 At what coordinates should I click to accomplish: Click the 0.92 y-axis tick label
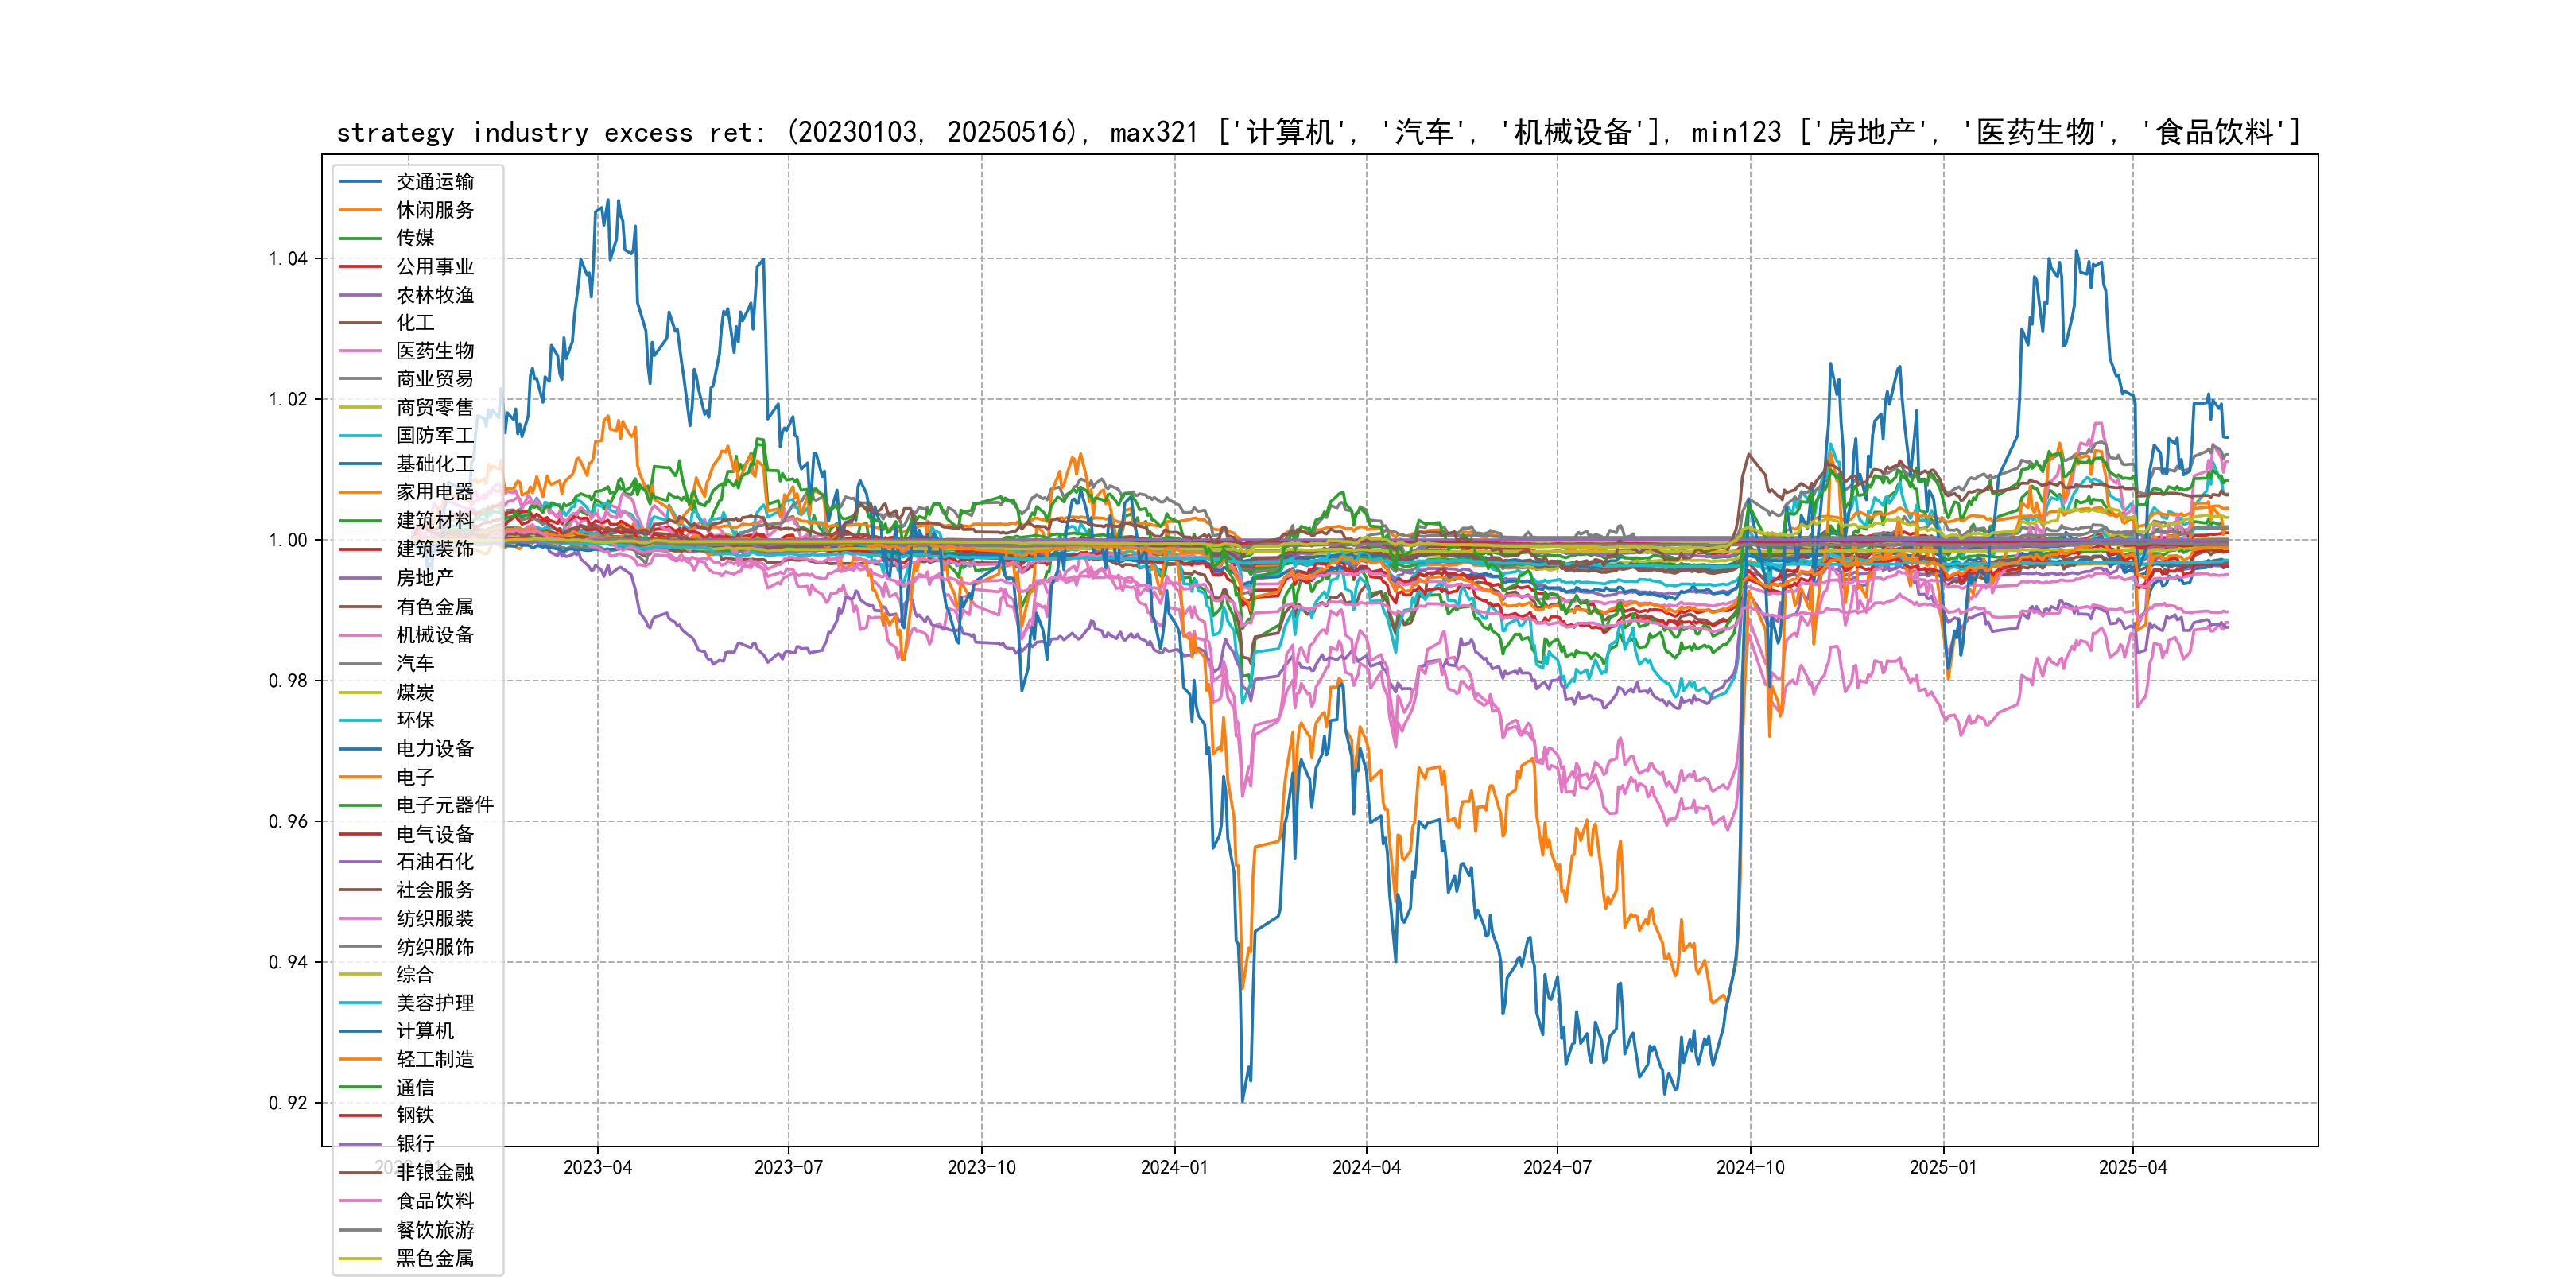[x=288, y=1103]
